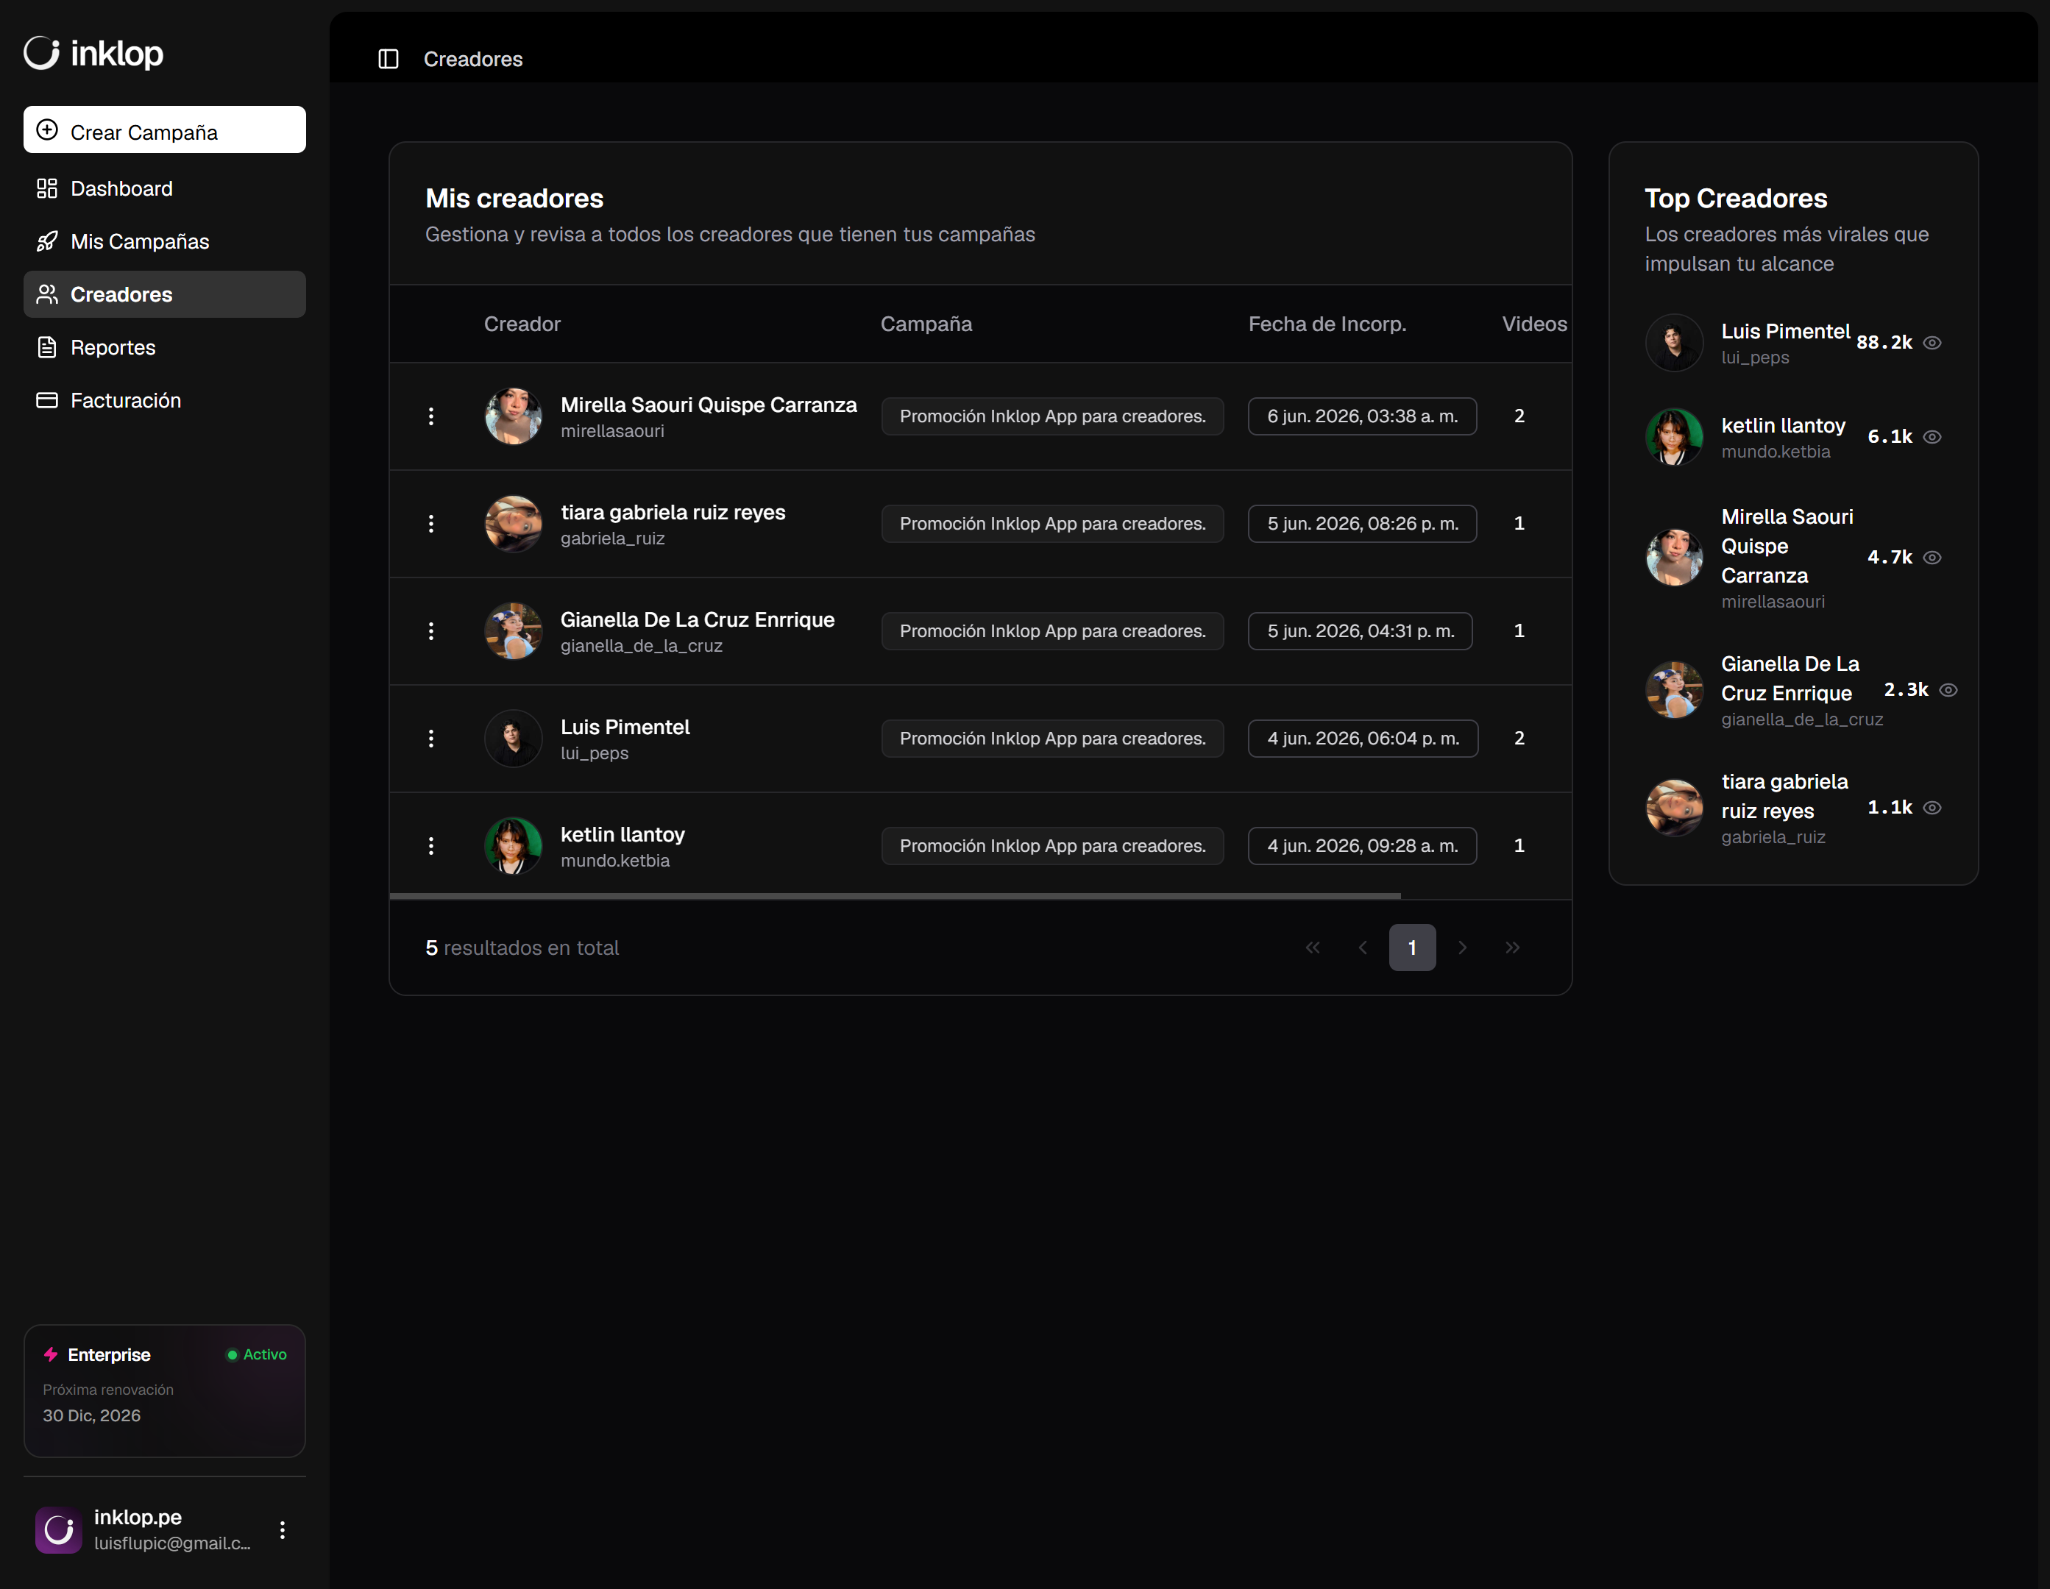Click Luis Pimentel's avatar in Top Creadores
Viewport: 2050px width, 1589px height.
(x=1673, y=343)
